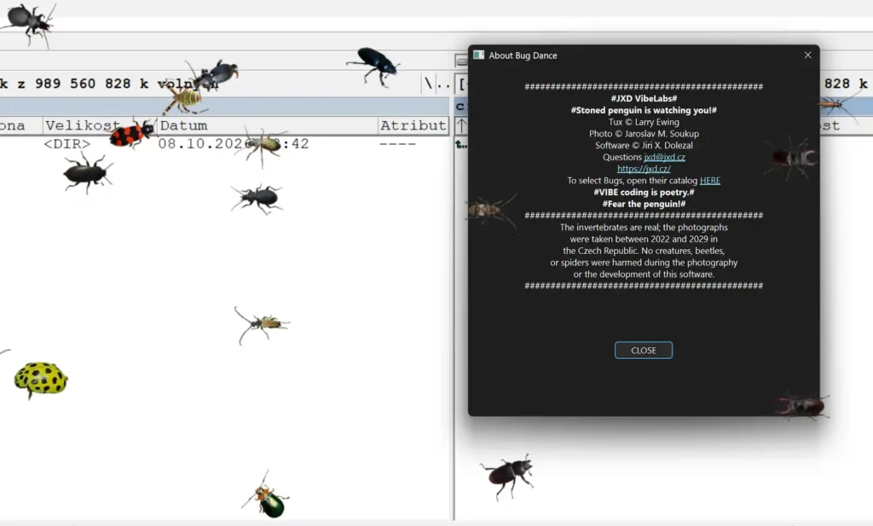This screenshot has width=873, height=526.
Task: Click the '#JXD VibeLabs#' heading line
Action: pos(644,99)
